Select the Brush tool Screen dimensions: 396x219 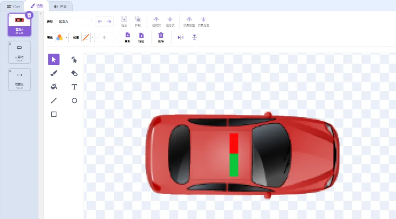(54, 73)
